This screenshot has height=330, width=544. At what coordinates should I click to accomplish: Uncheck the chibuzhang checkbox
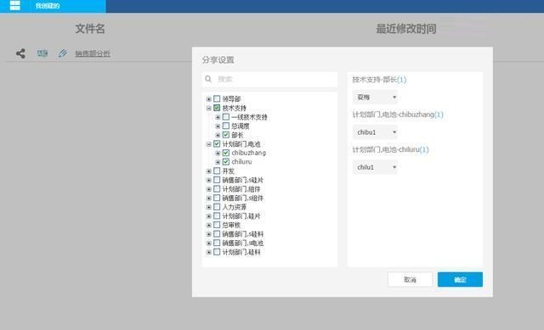(x=226, y=153)
